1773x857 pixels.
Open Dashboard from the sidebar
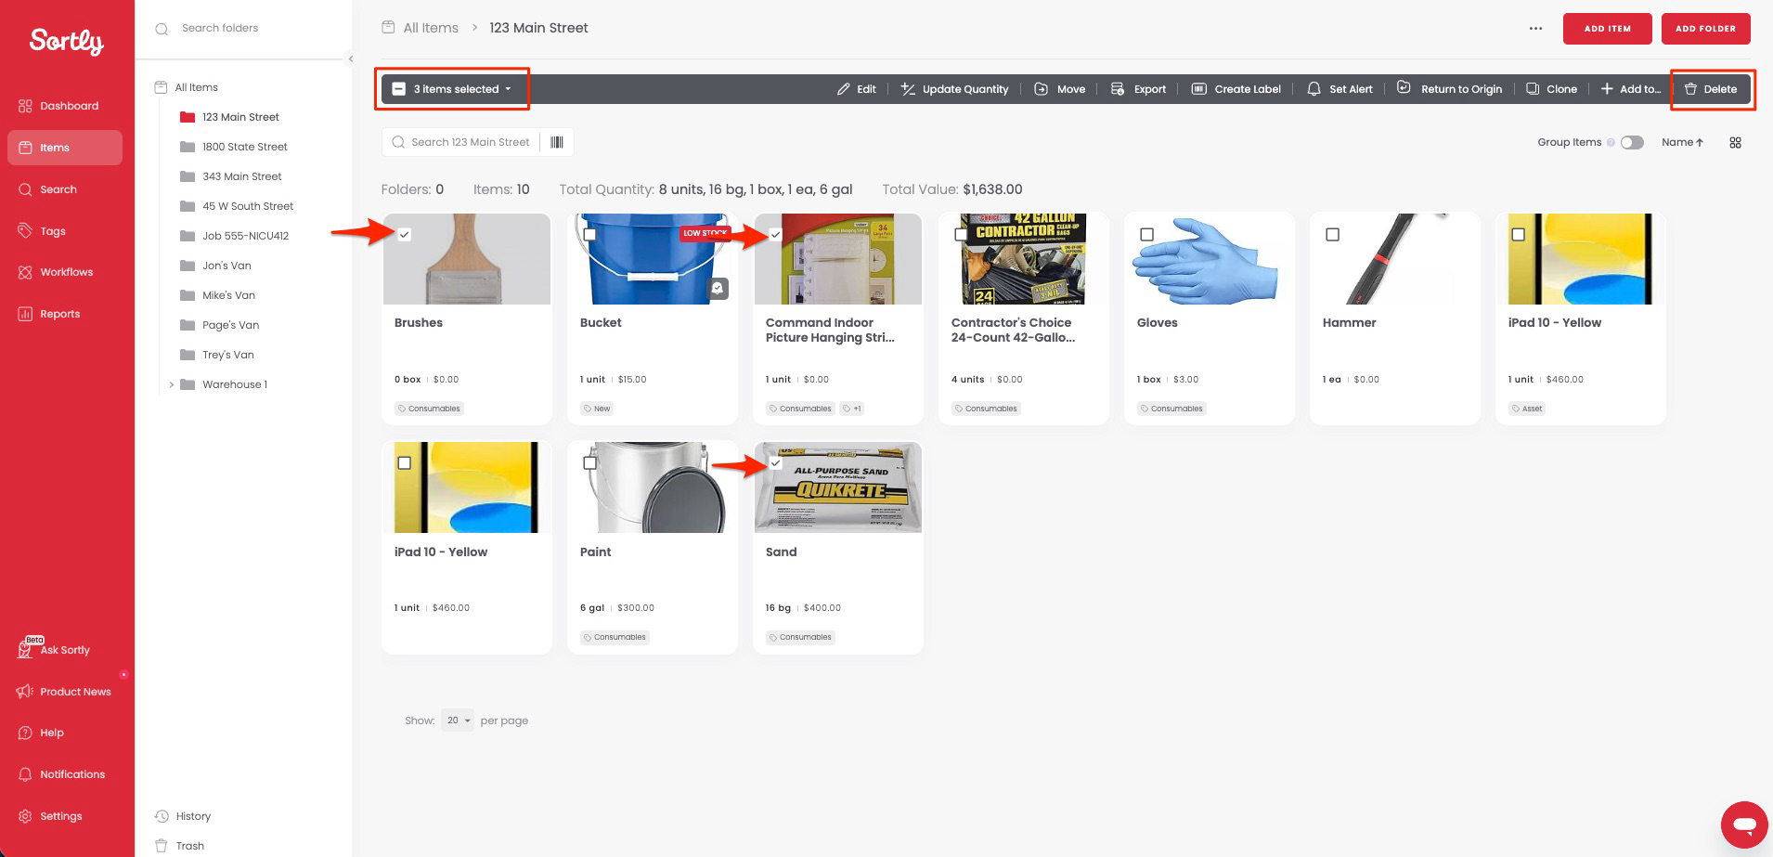(x=68, y=106)
